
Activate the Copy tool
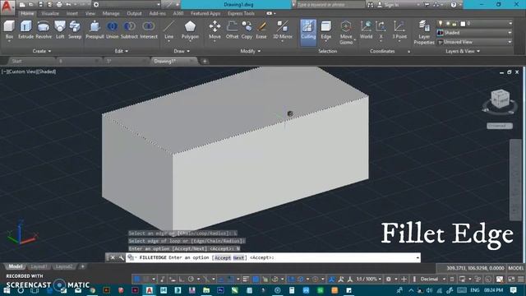[x=247, y=30]
